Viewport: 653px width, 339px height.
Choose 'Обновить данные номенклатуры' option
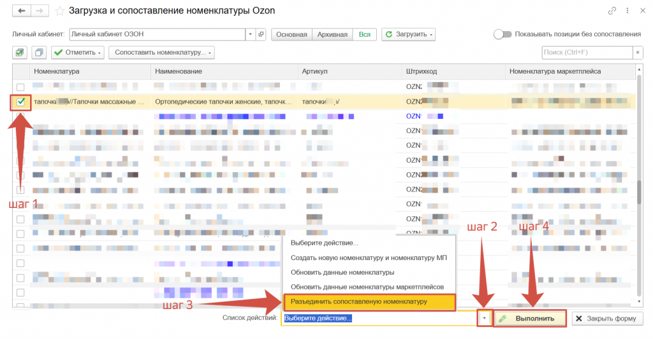point(342,272)
